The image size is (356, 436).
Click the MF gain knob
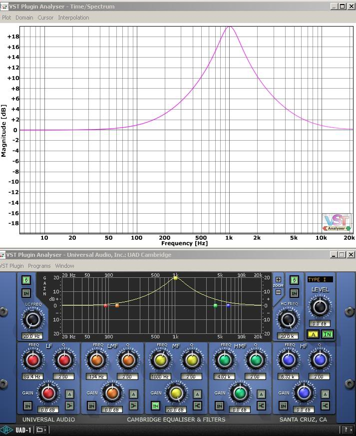click(176, 393)
